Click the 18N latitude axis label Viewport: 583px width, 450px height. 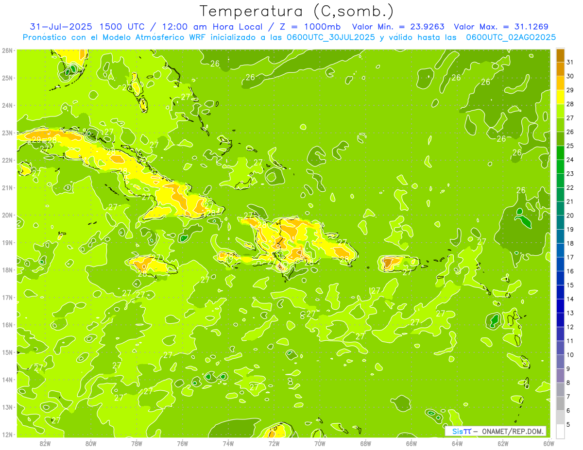[x=7, y=270]
